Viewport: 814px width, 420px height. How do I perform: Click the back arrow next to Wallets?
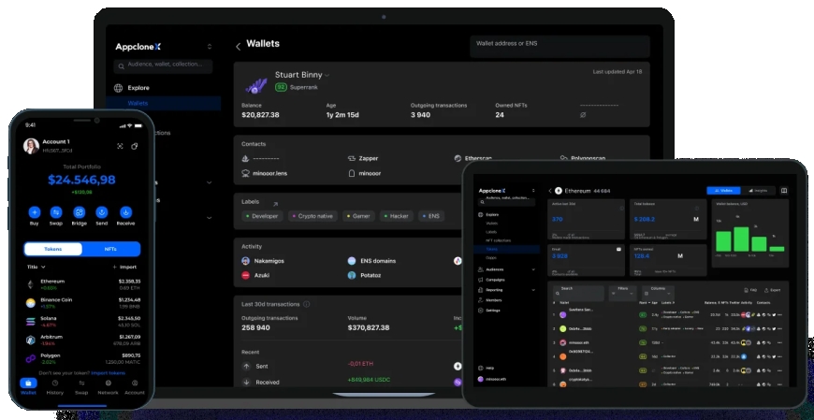(x=238, y=46)
